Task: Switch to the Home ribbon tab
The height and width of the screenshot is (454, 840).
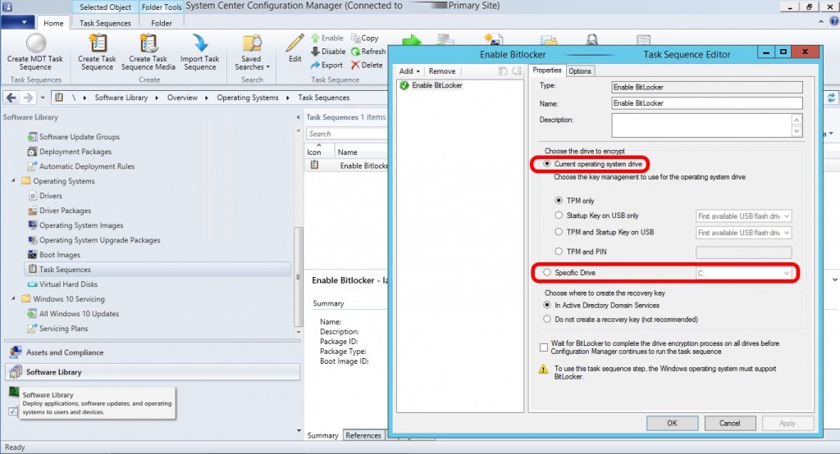Action: click(53, 23)
